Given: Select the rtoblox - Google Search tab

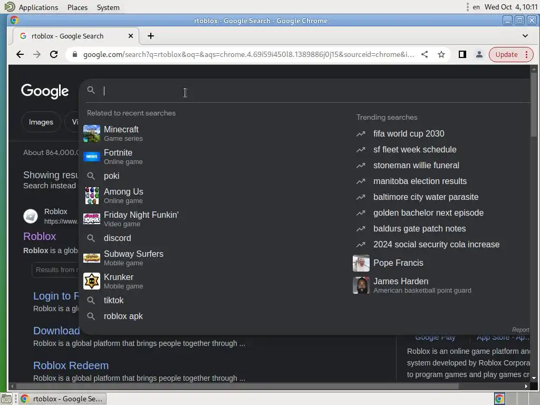Looking at the screenshot, I should (x=76, y=36).
